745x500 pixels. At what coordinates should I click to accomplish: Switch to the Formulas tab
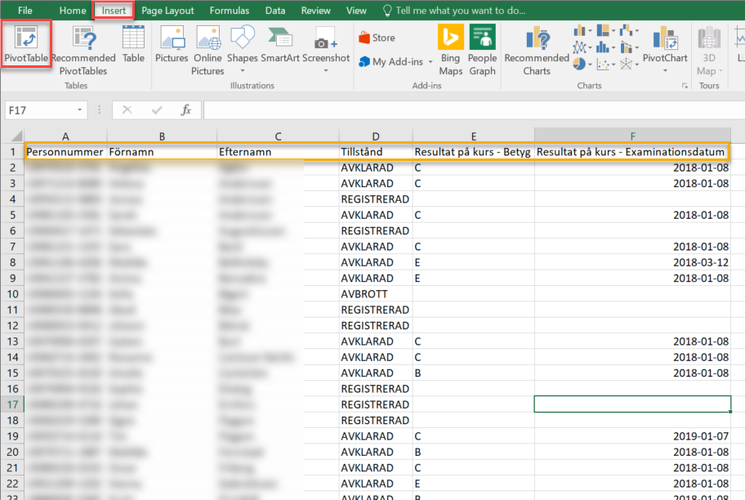229,11
